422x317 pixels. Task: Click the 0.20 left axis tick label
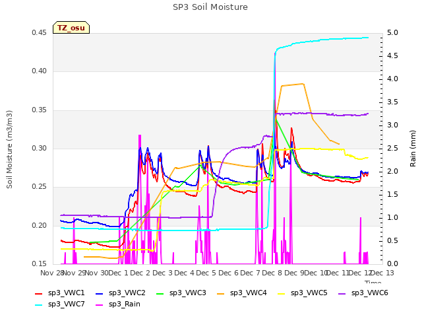coord(39,226)
